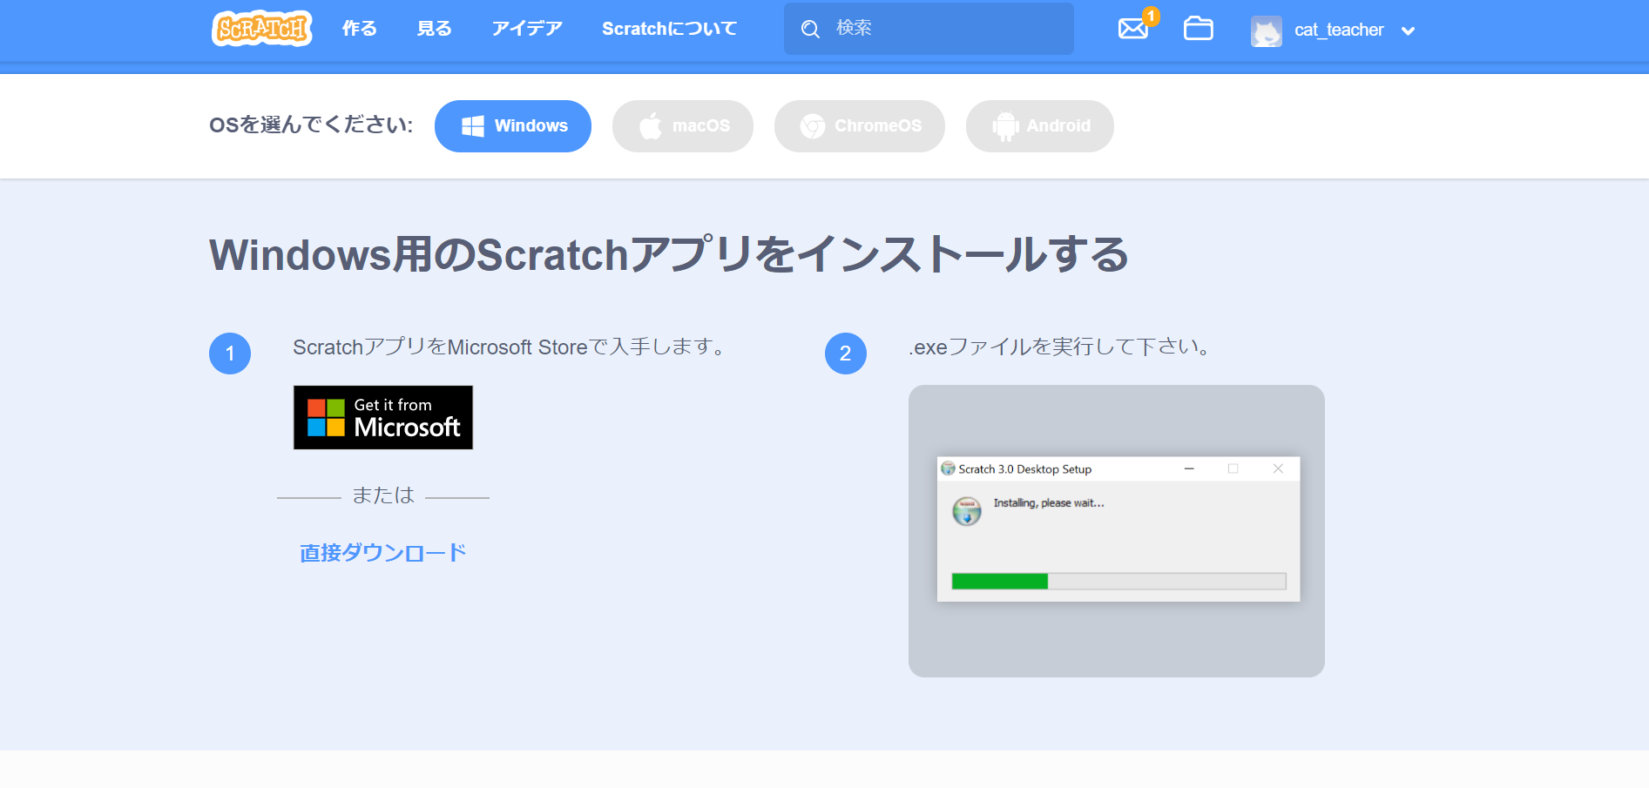Open the My Stuff folder icon
1649x788 pixels.
1198,29
